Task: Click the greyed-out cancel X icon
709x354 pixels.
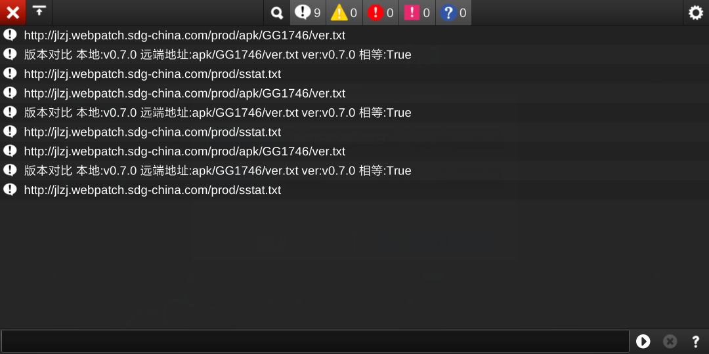Action: pyautogui.click(x=670, y=342)
